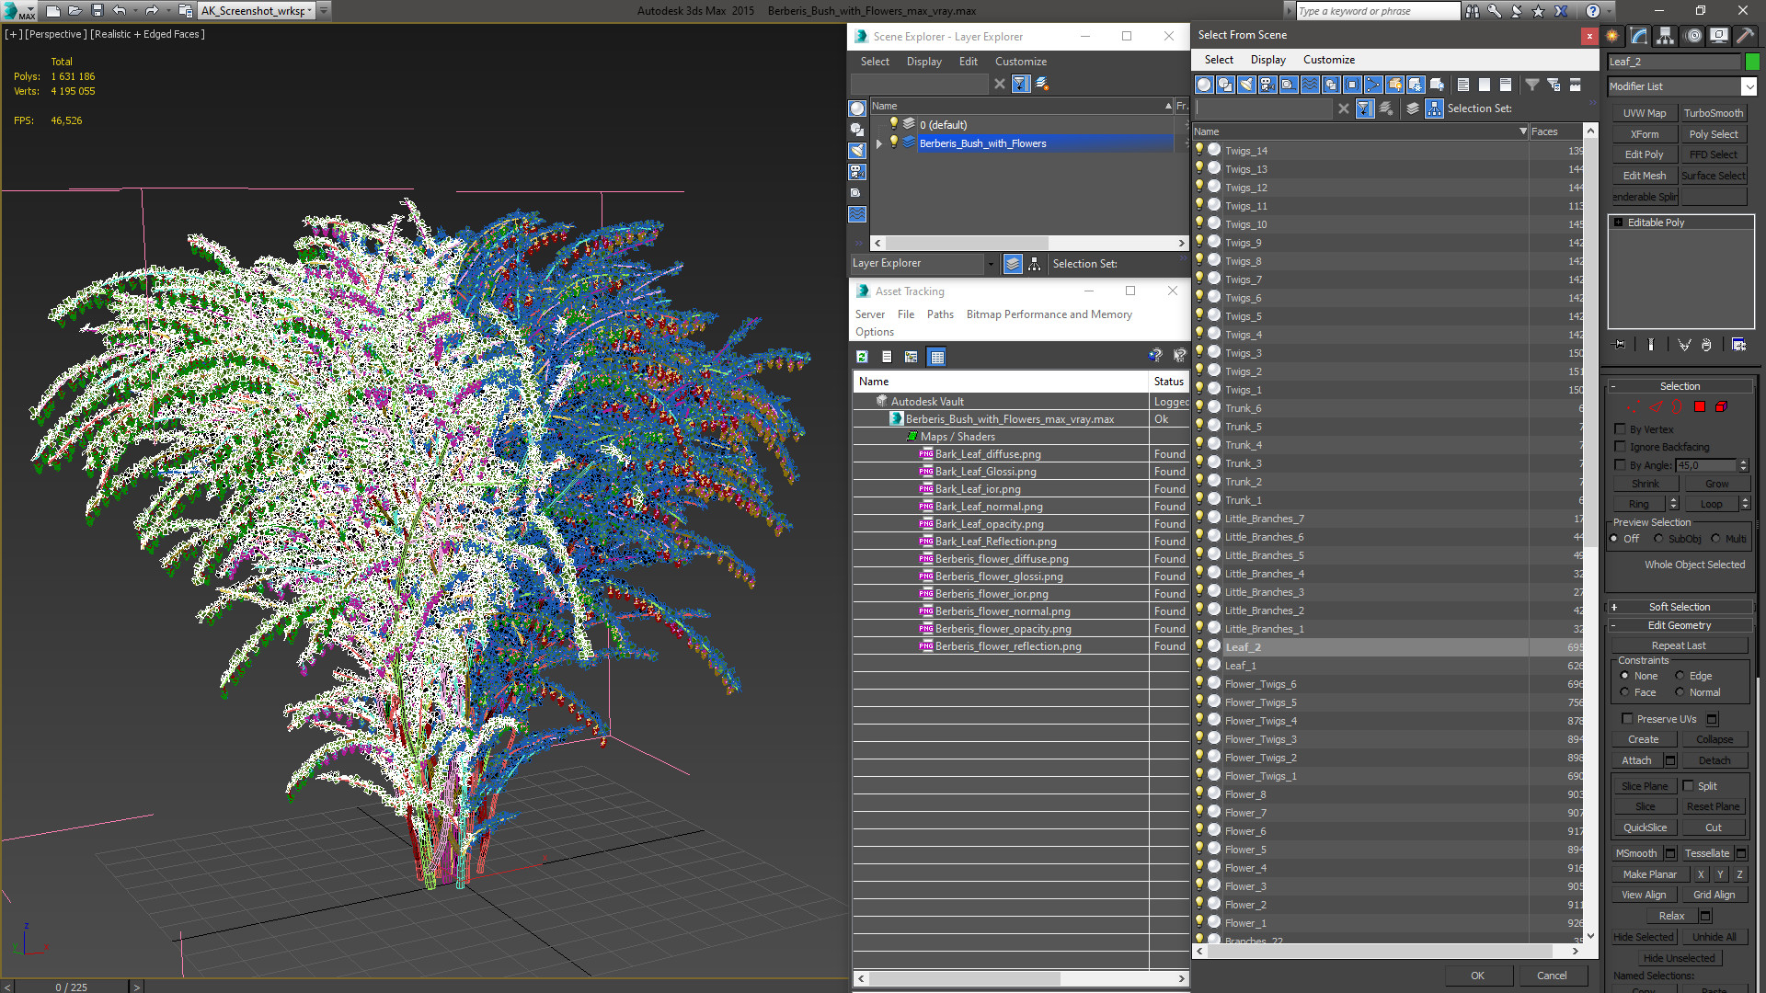This screenshot has height=993, width=1766.
Task: Open the Customize menu in Select From Scene
Action: [x=1328, y=60]
